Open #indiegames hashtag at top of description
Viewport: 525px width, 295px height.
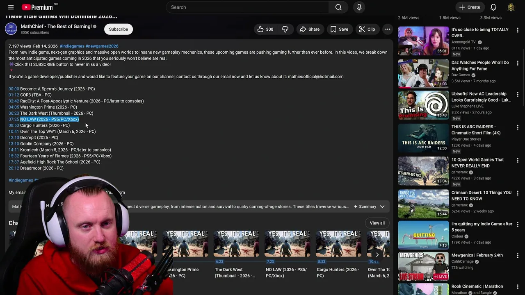72,46
